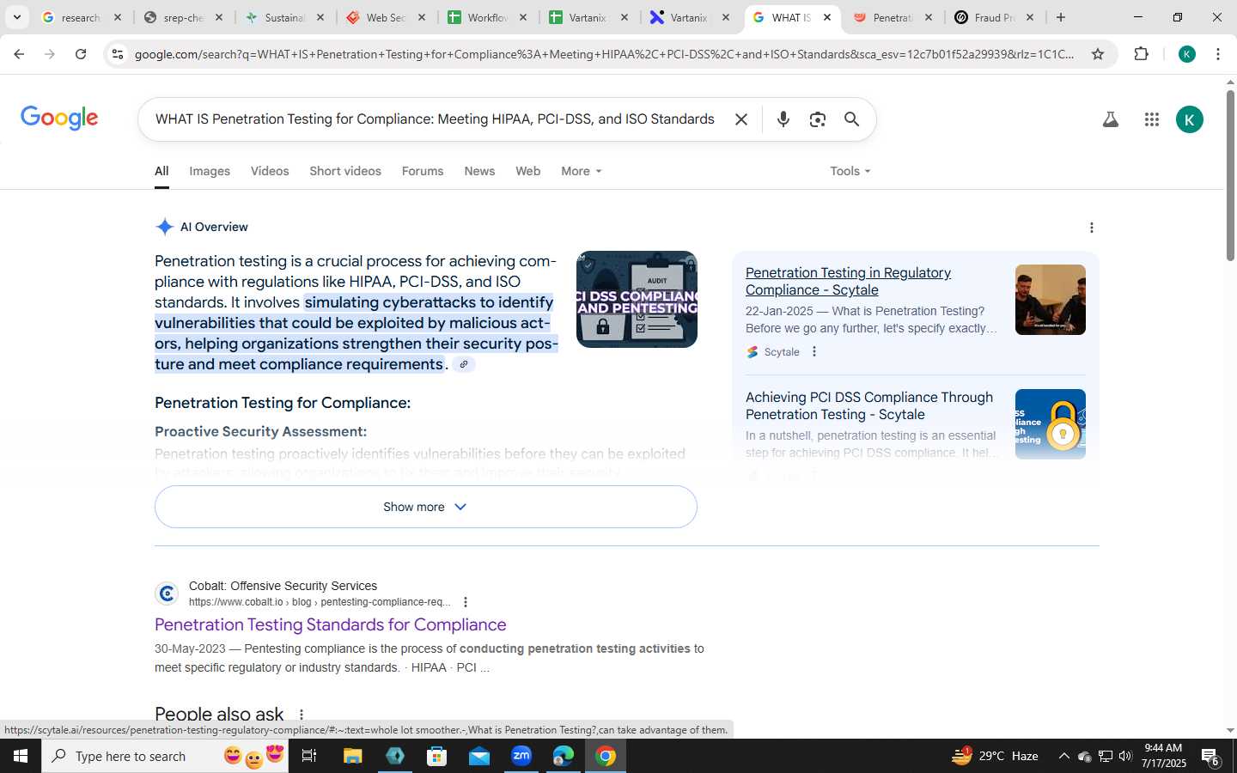The height and width of the screenshot is (773, 1237).
Task: Open the Chrome extensions puzzle icon
Action: pyautogui.click(x=1141, y=54)
